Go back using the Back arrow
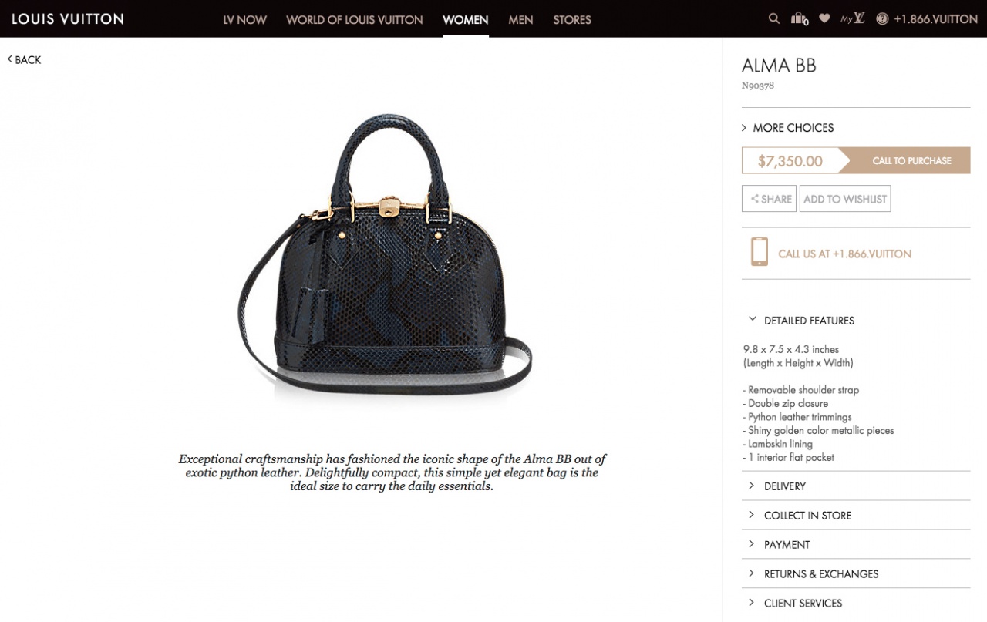Image resolution: width=987 pixels, height=622 pixels. [24, 59]
